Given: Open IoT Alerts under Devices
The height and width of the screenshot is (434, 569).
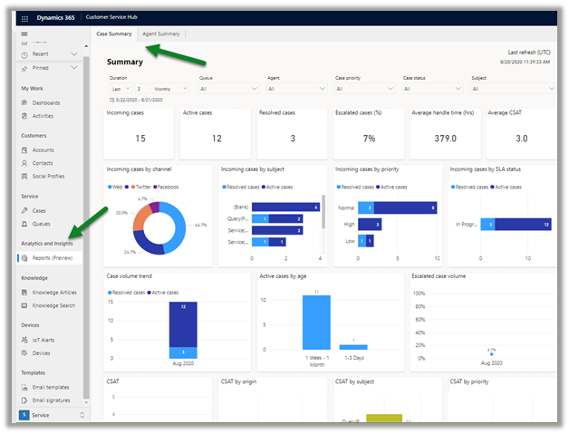Looking at the screenshot, I should click(x=43, y=341).
